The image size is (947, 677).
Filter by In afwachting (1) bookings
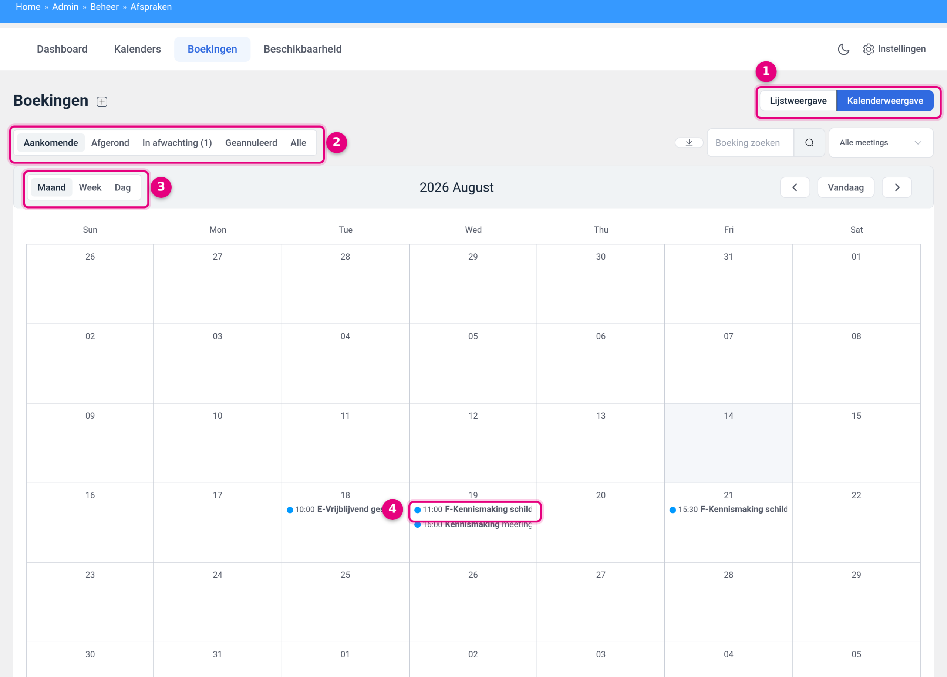[x=177, y=143]
